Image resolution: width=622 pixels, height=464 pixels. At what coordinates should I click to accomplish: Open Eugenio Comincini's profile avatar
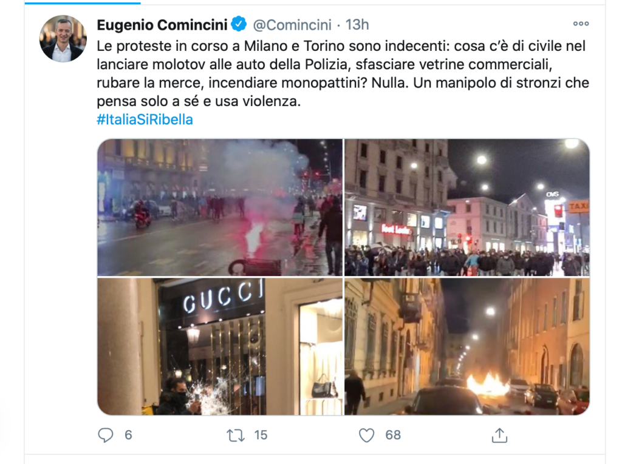click(63, 39)
